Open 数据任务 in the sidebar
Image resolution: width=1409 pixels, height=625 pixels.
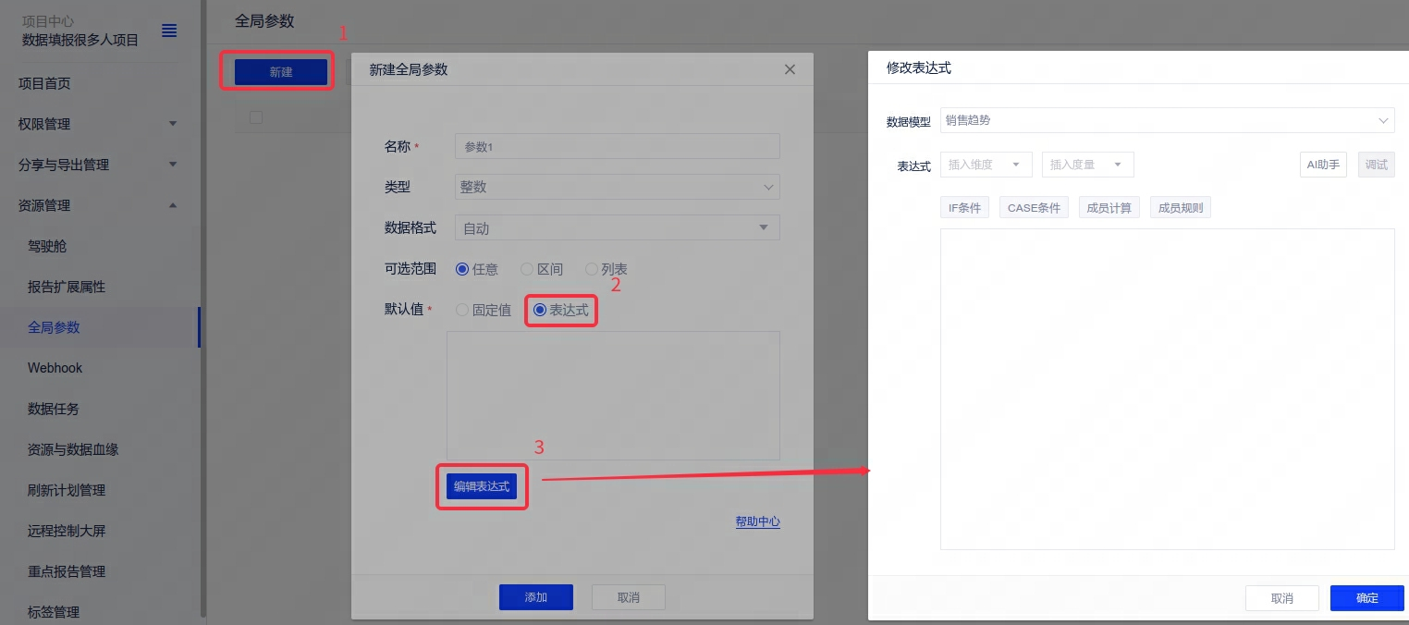[x=54, y=409]
